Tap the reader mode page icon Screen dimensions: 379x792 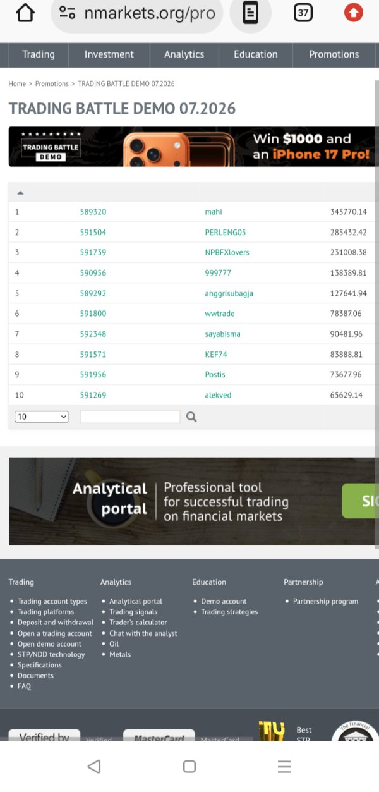click(251, 13)
